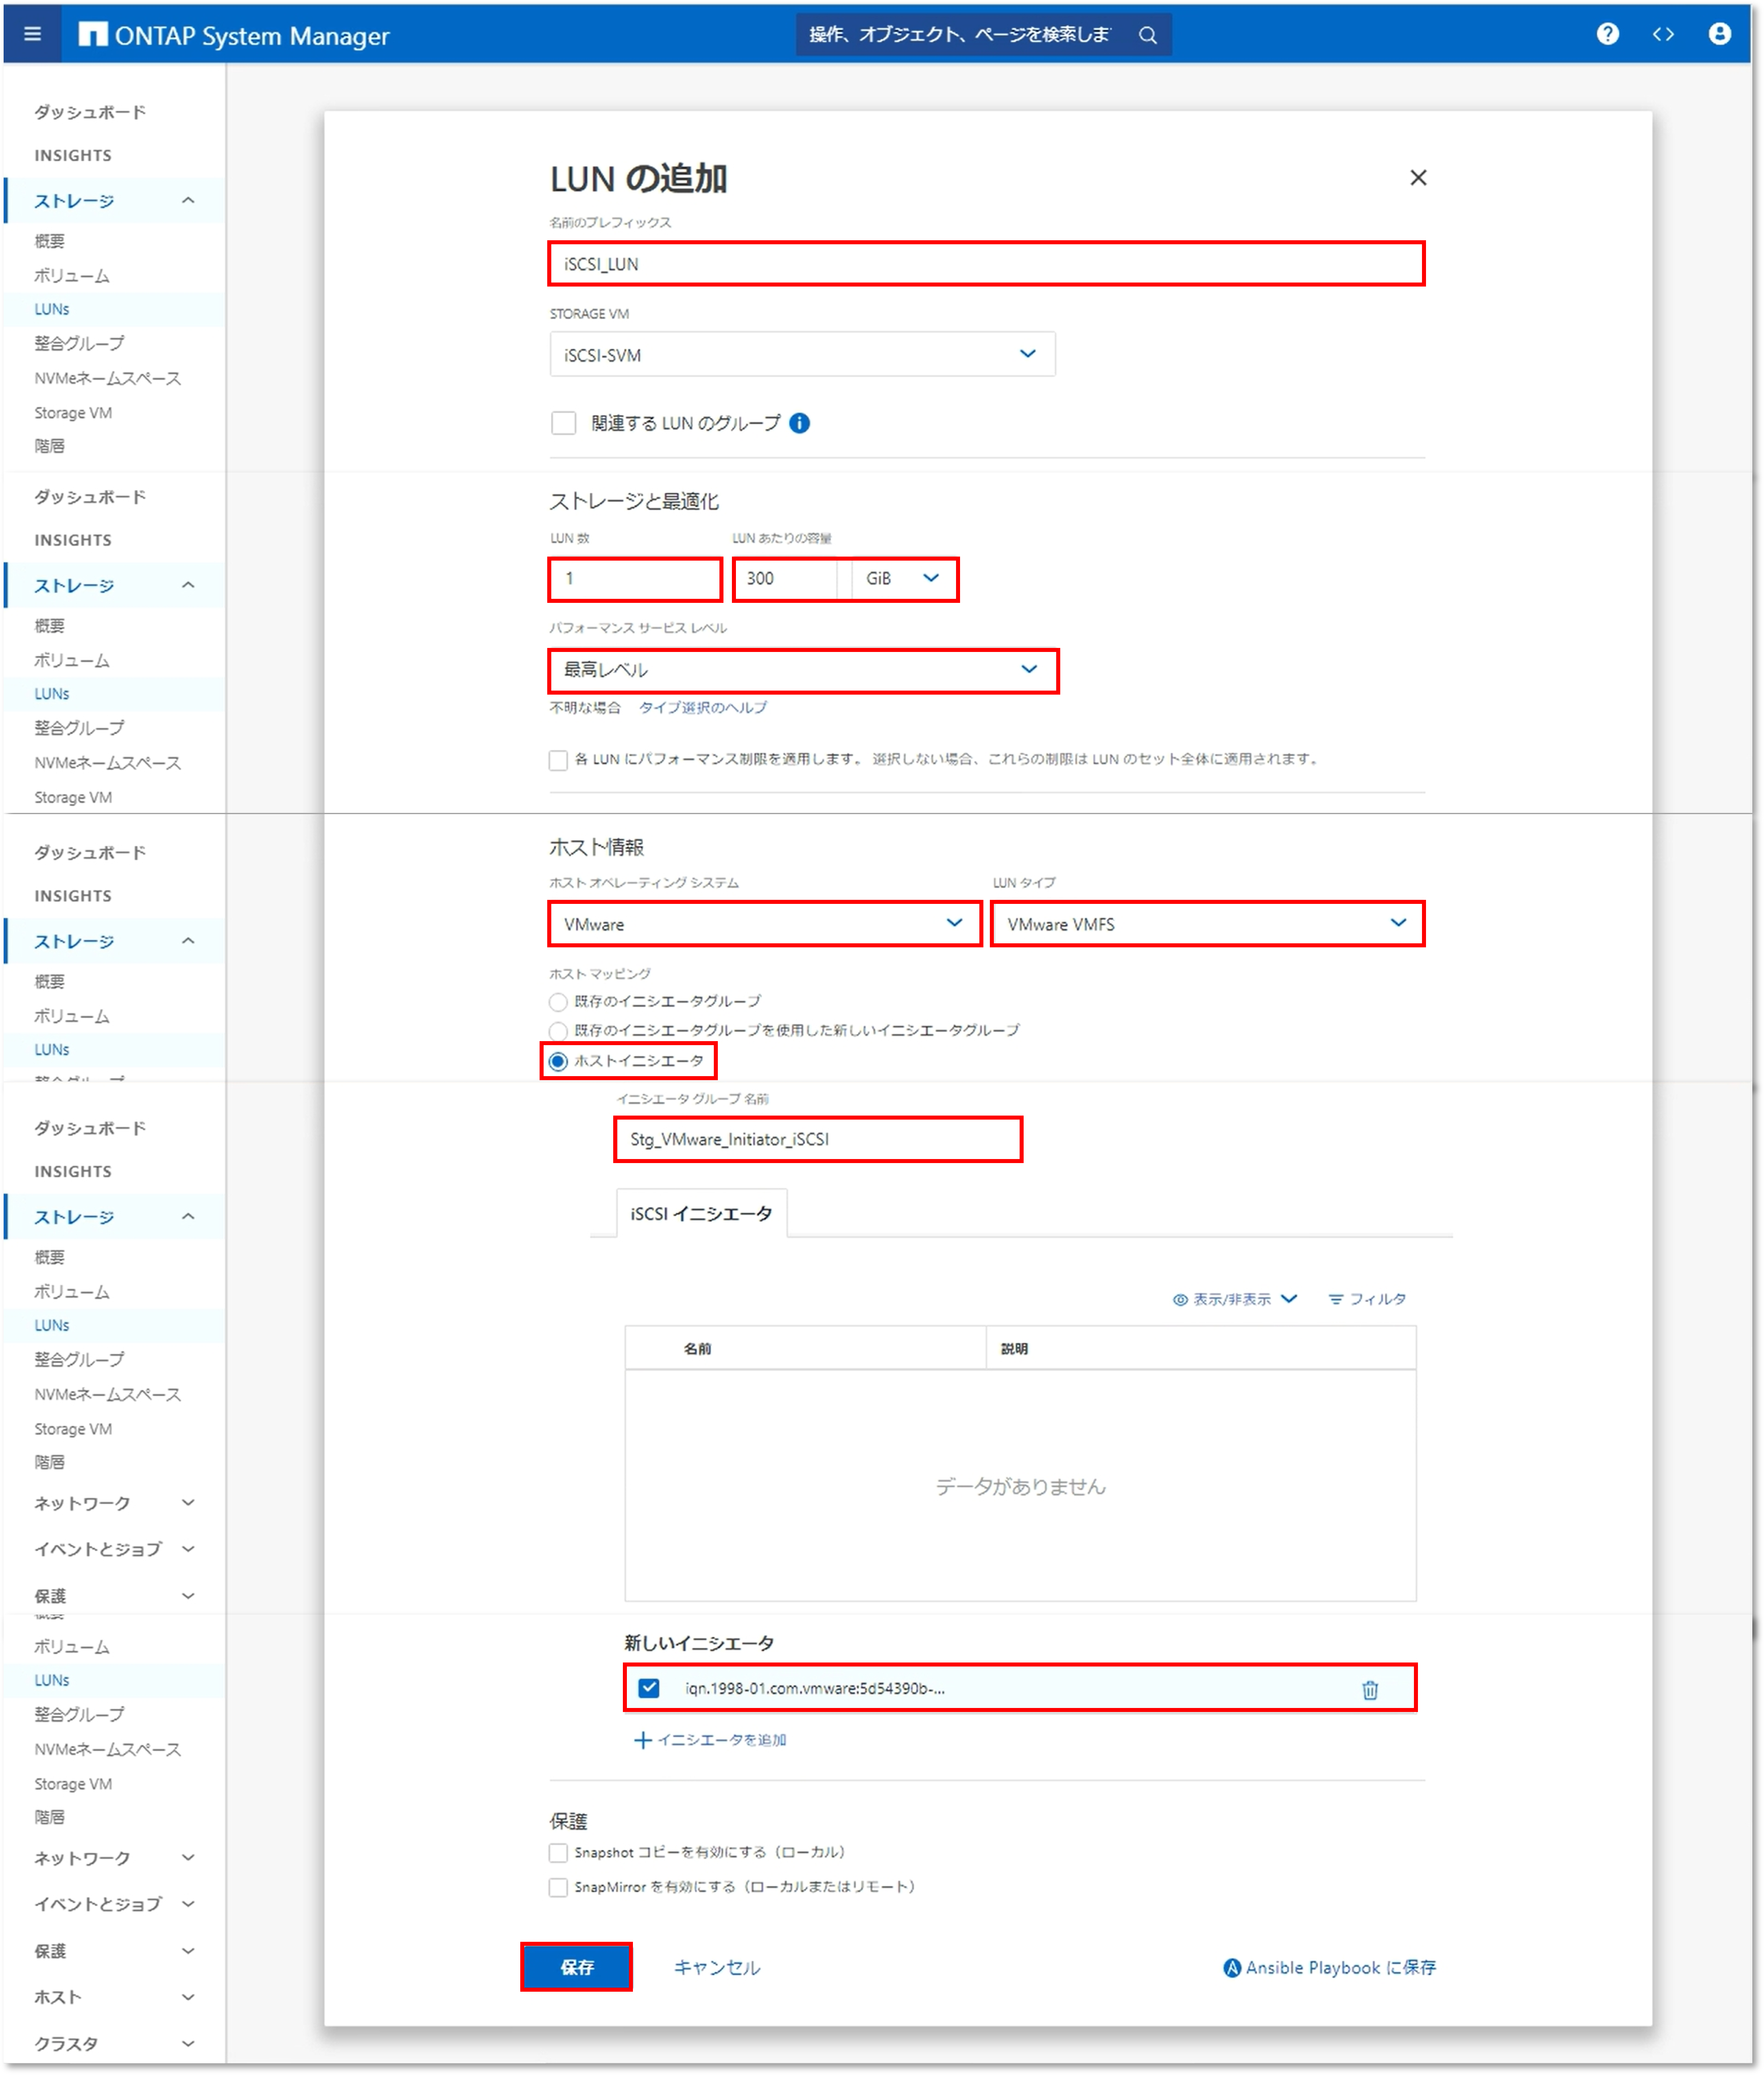Open the LUN タイプ dropdown VMware VMFS
1764x2075 pixels.
(1207, 924)
